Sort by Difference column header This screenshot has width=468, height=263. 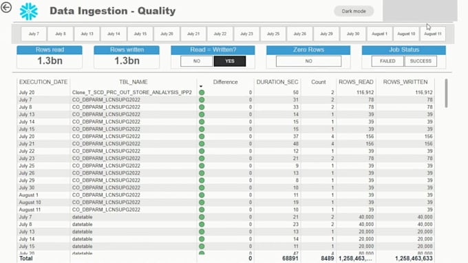(225, 82)
